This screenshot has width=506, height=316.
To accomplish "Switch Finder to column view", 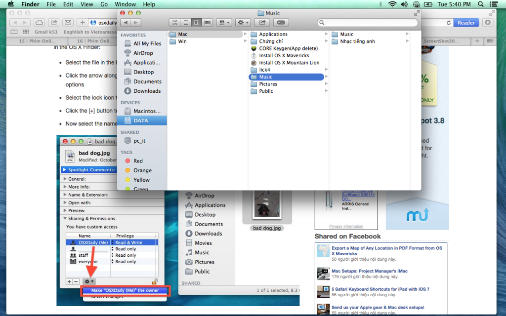I will (x=197, y=23).
